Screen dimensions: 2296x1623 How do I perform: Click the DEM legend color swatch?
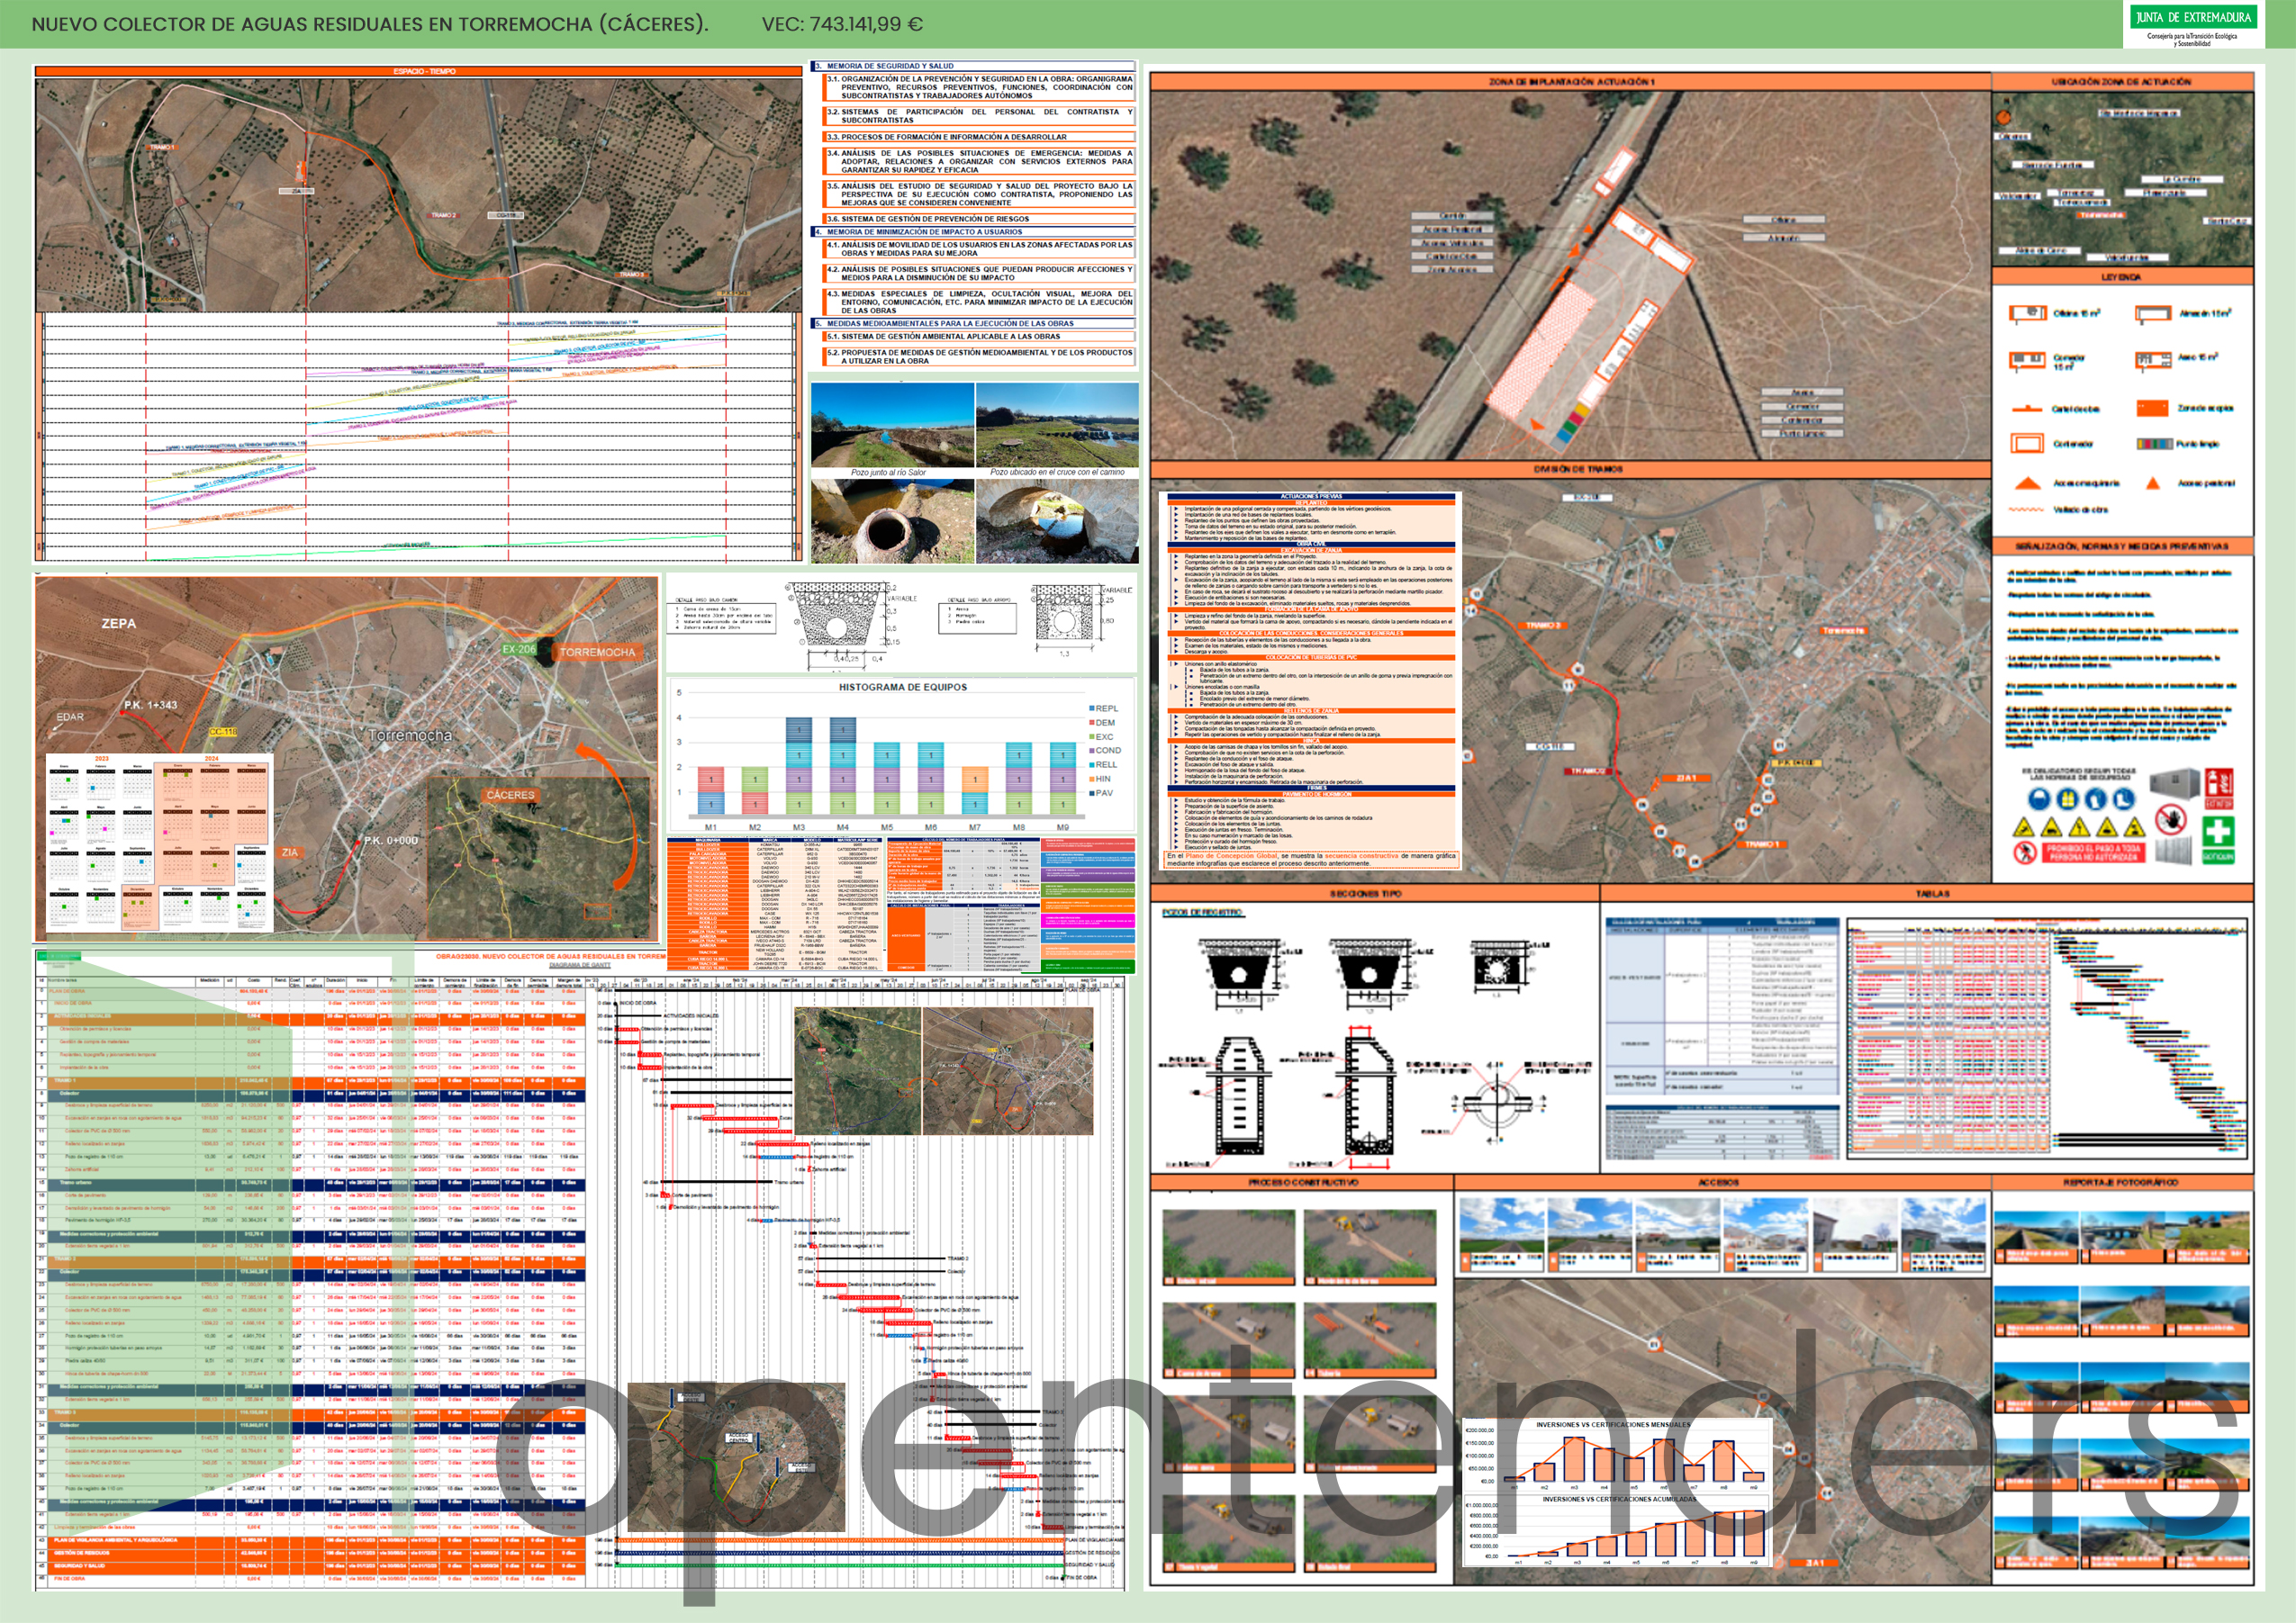pyautogui.click(x=1091, y=722)
